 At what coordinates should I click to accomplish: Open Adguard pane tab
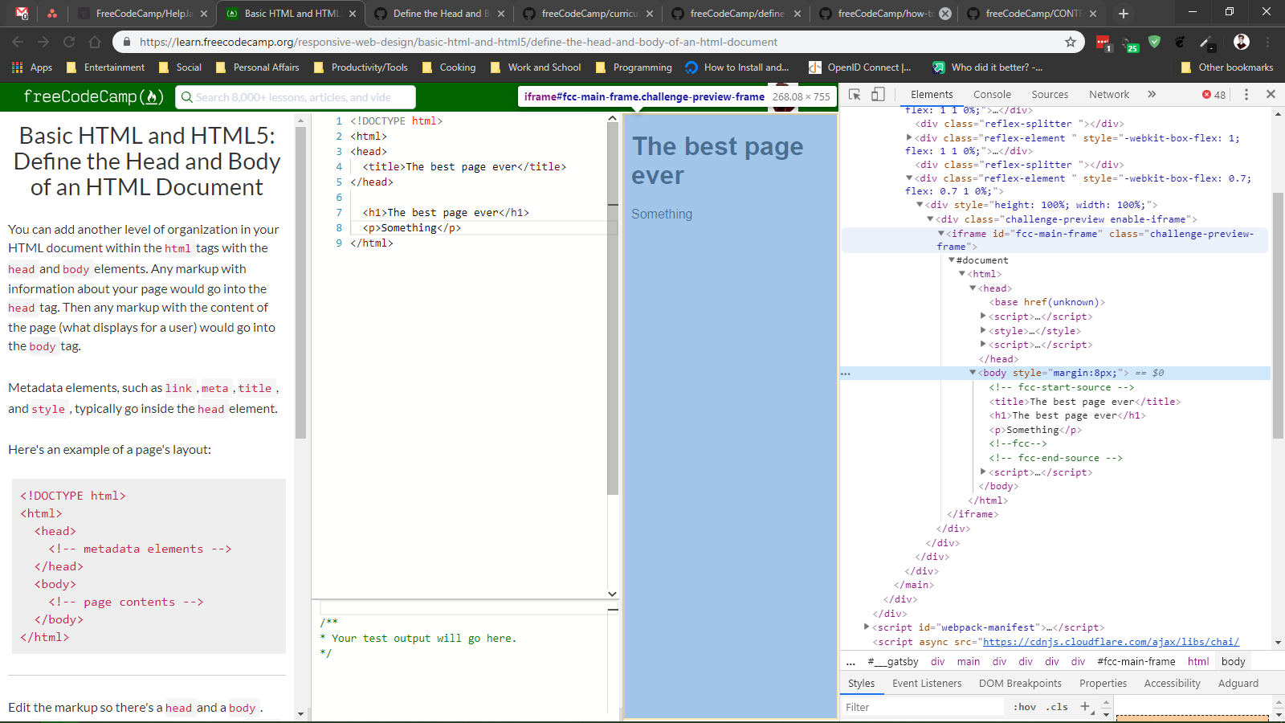tap(1238, 684)
